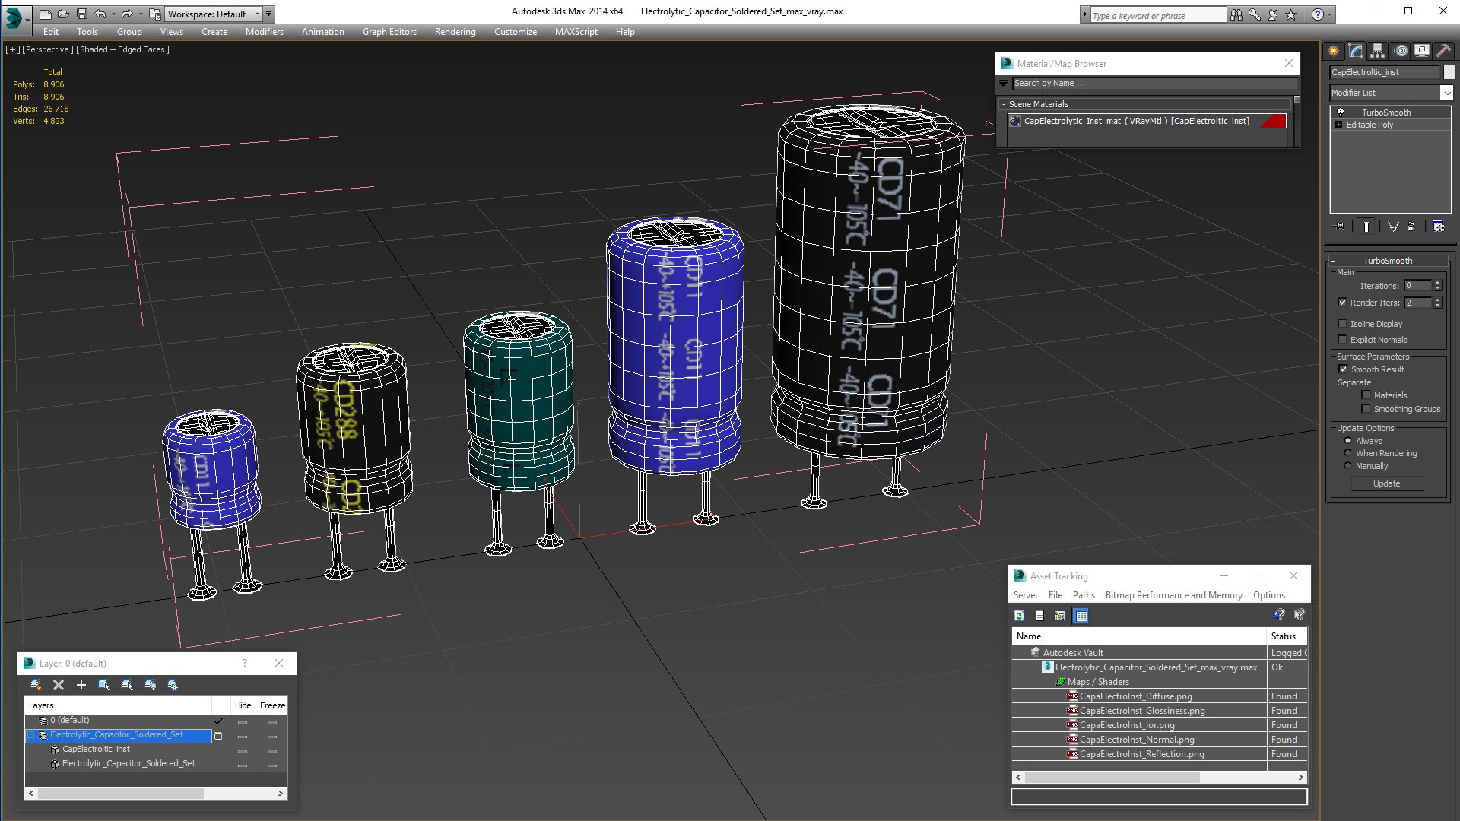Collapse the TurboSmooth rollout header
The image size is (1460, 821).
[1387, 261]
